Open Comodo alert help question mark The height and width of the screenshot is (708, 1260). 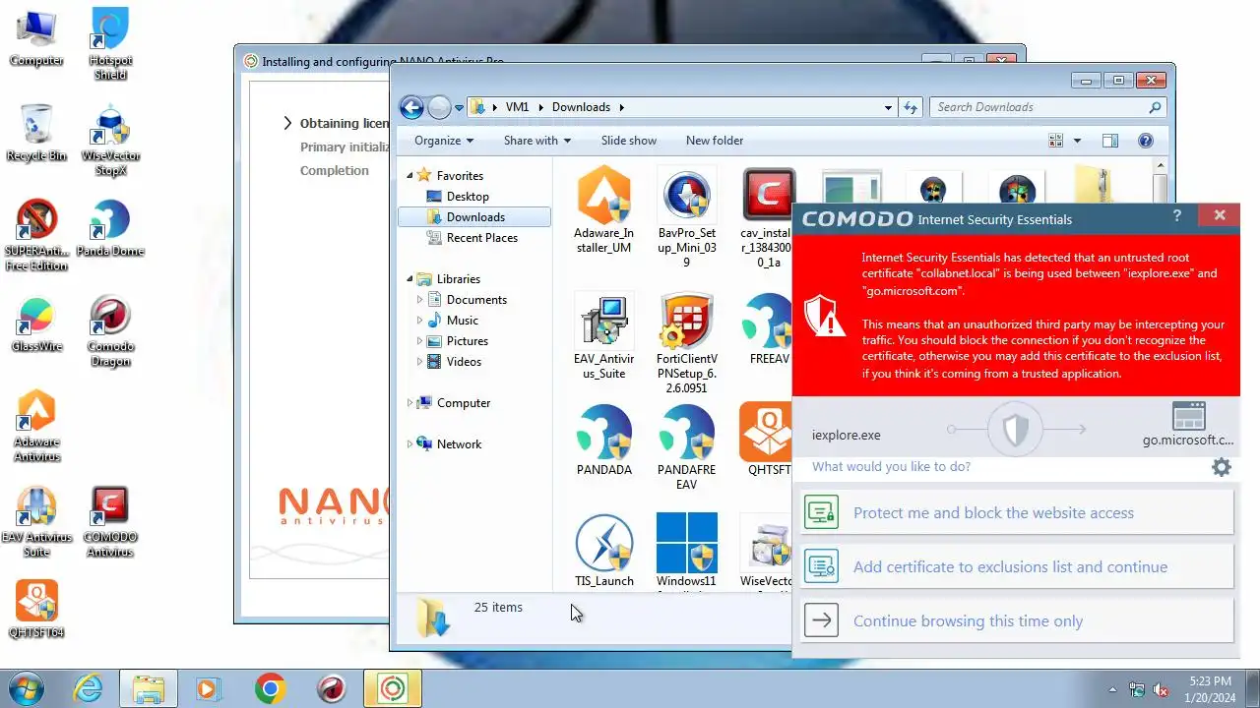(x=1177, y=216)
